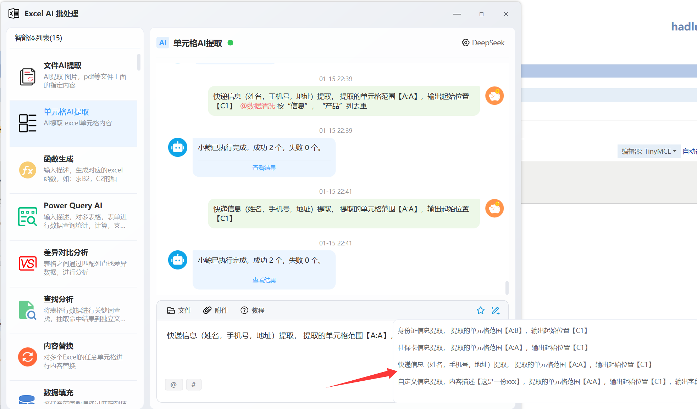Click the magic edit pencil icon

pos(496,311)
